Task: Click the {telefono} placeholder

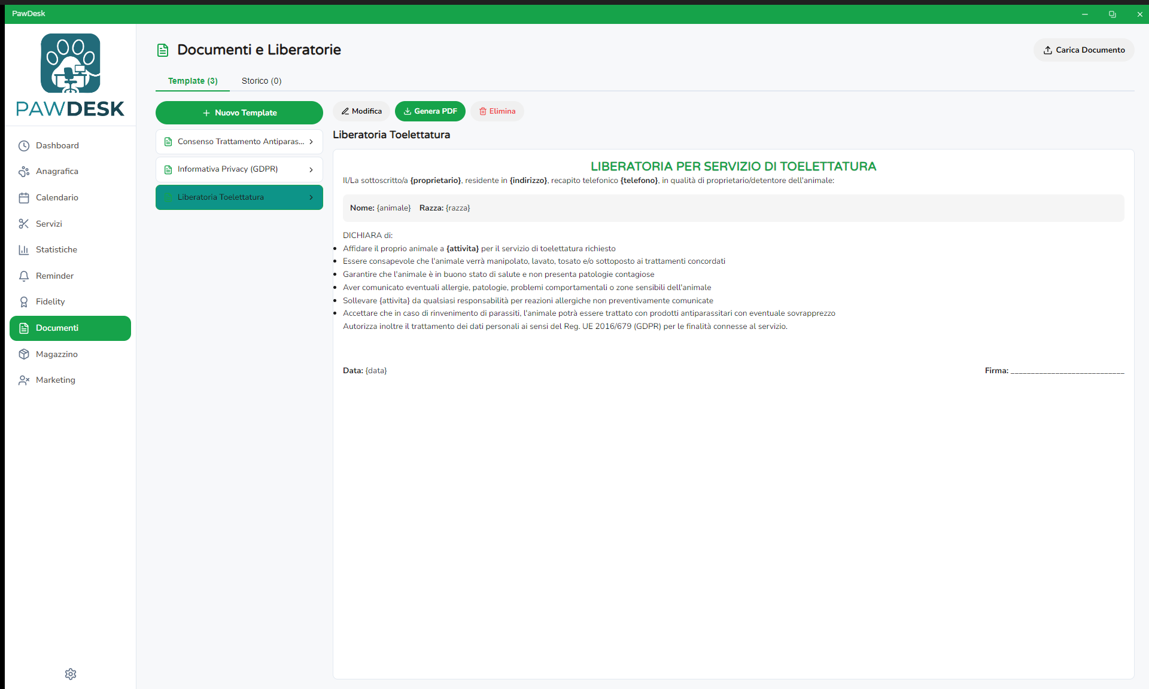Action: tap(639, 181)
